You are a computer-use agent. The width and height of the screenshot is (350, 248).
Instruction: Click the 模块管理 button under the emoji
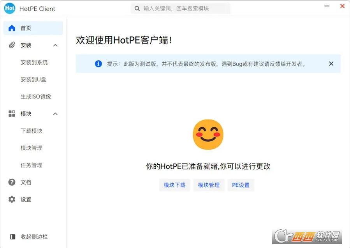pos(209,185)
